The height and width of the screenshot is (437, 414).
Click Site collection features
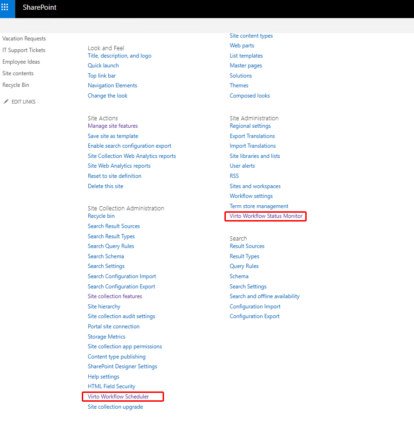(x=115, y=296)
